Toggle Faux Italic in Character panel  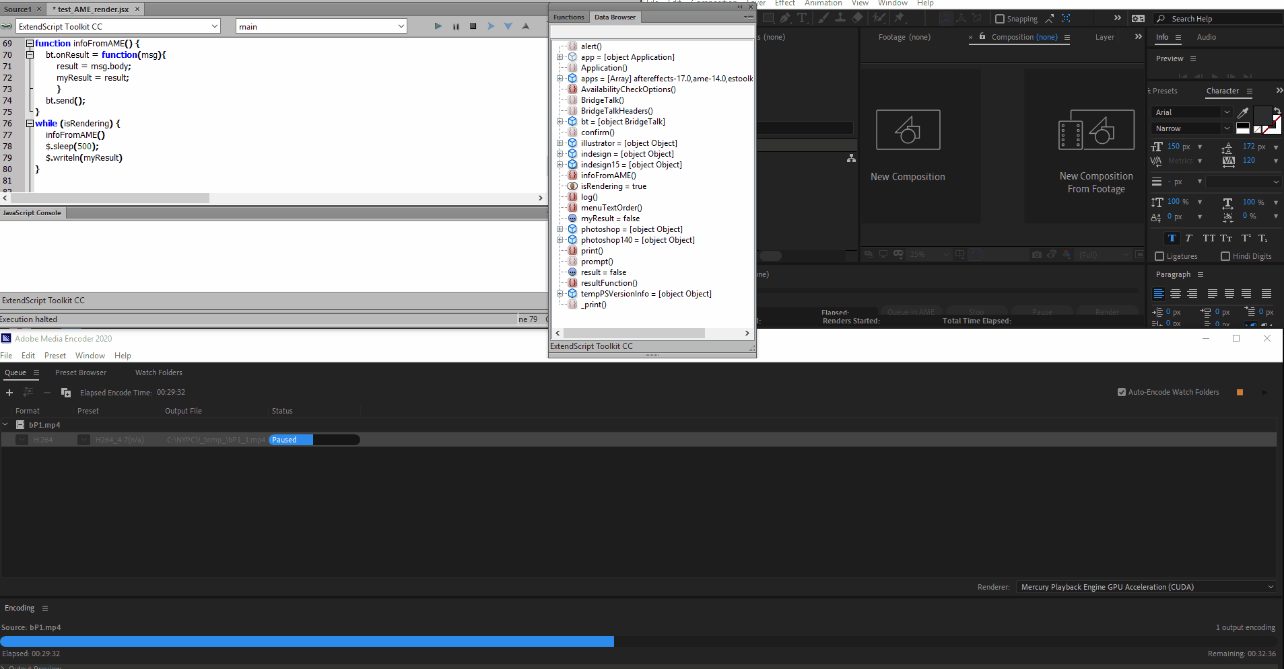[x=1189, y=238]
